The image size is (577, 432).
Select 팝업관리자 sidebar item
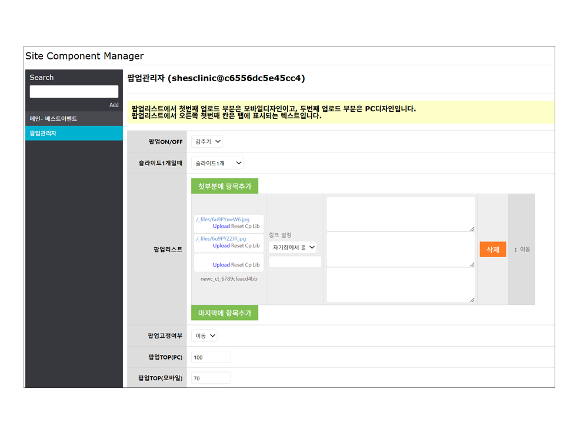74,134
